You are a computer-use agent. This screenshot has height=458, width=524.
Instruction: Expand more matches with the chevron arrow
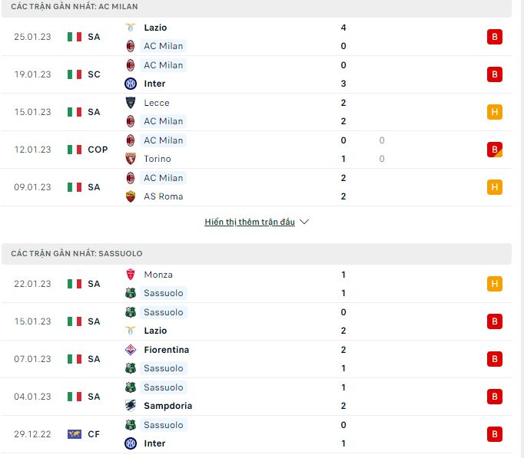(304, 222)
